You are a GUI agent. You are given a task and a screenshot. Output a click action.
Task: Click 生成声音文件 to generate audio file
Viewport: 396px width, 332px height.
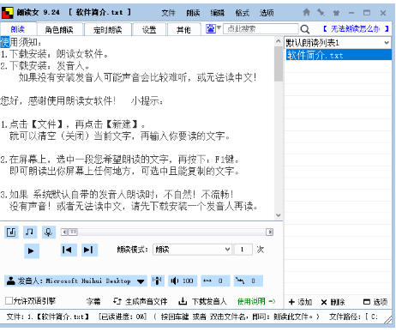tap(140, 301)
